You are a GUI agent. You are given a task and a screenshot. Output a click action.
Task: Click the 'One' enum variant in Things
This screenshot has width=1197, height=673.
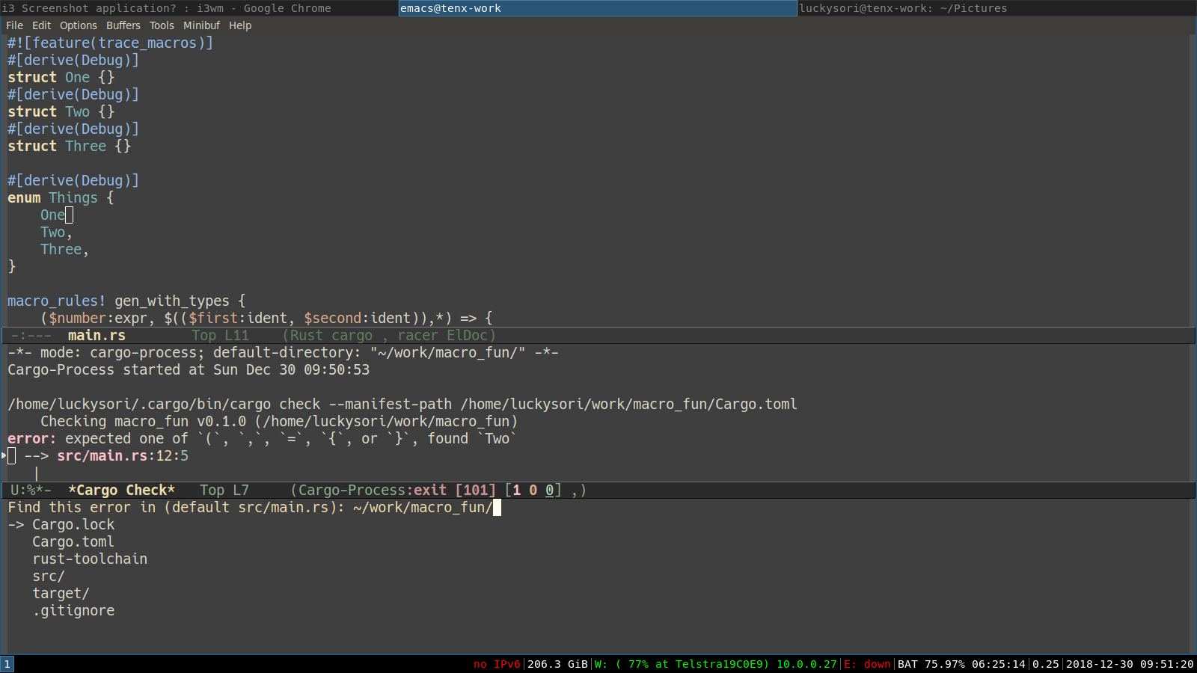click(52, 215)
